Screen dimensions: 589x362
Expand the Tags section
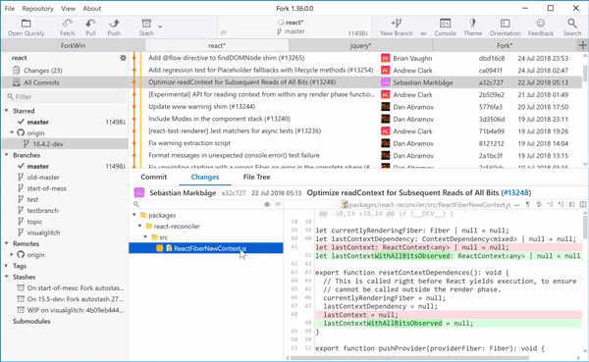(x=7, y=266)
